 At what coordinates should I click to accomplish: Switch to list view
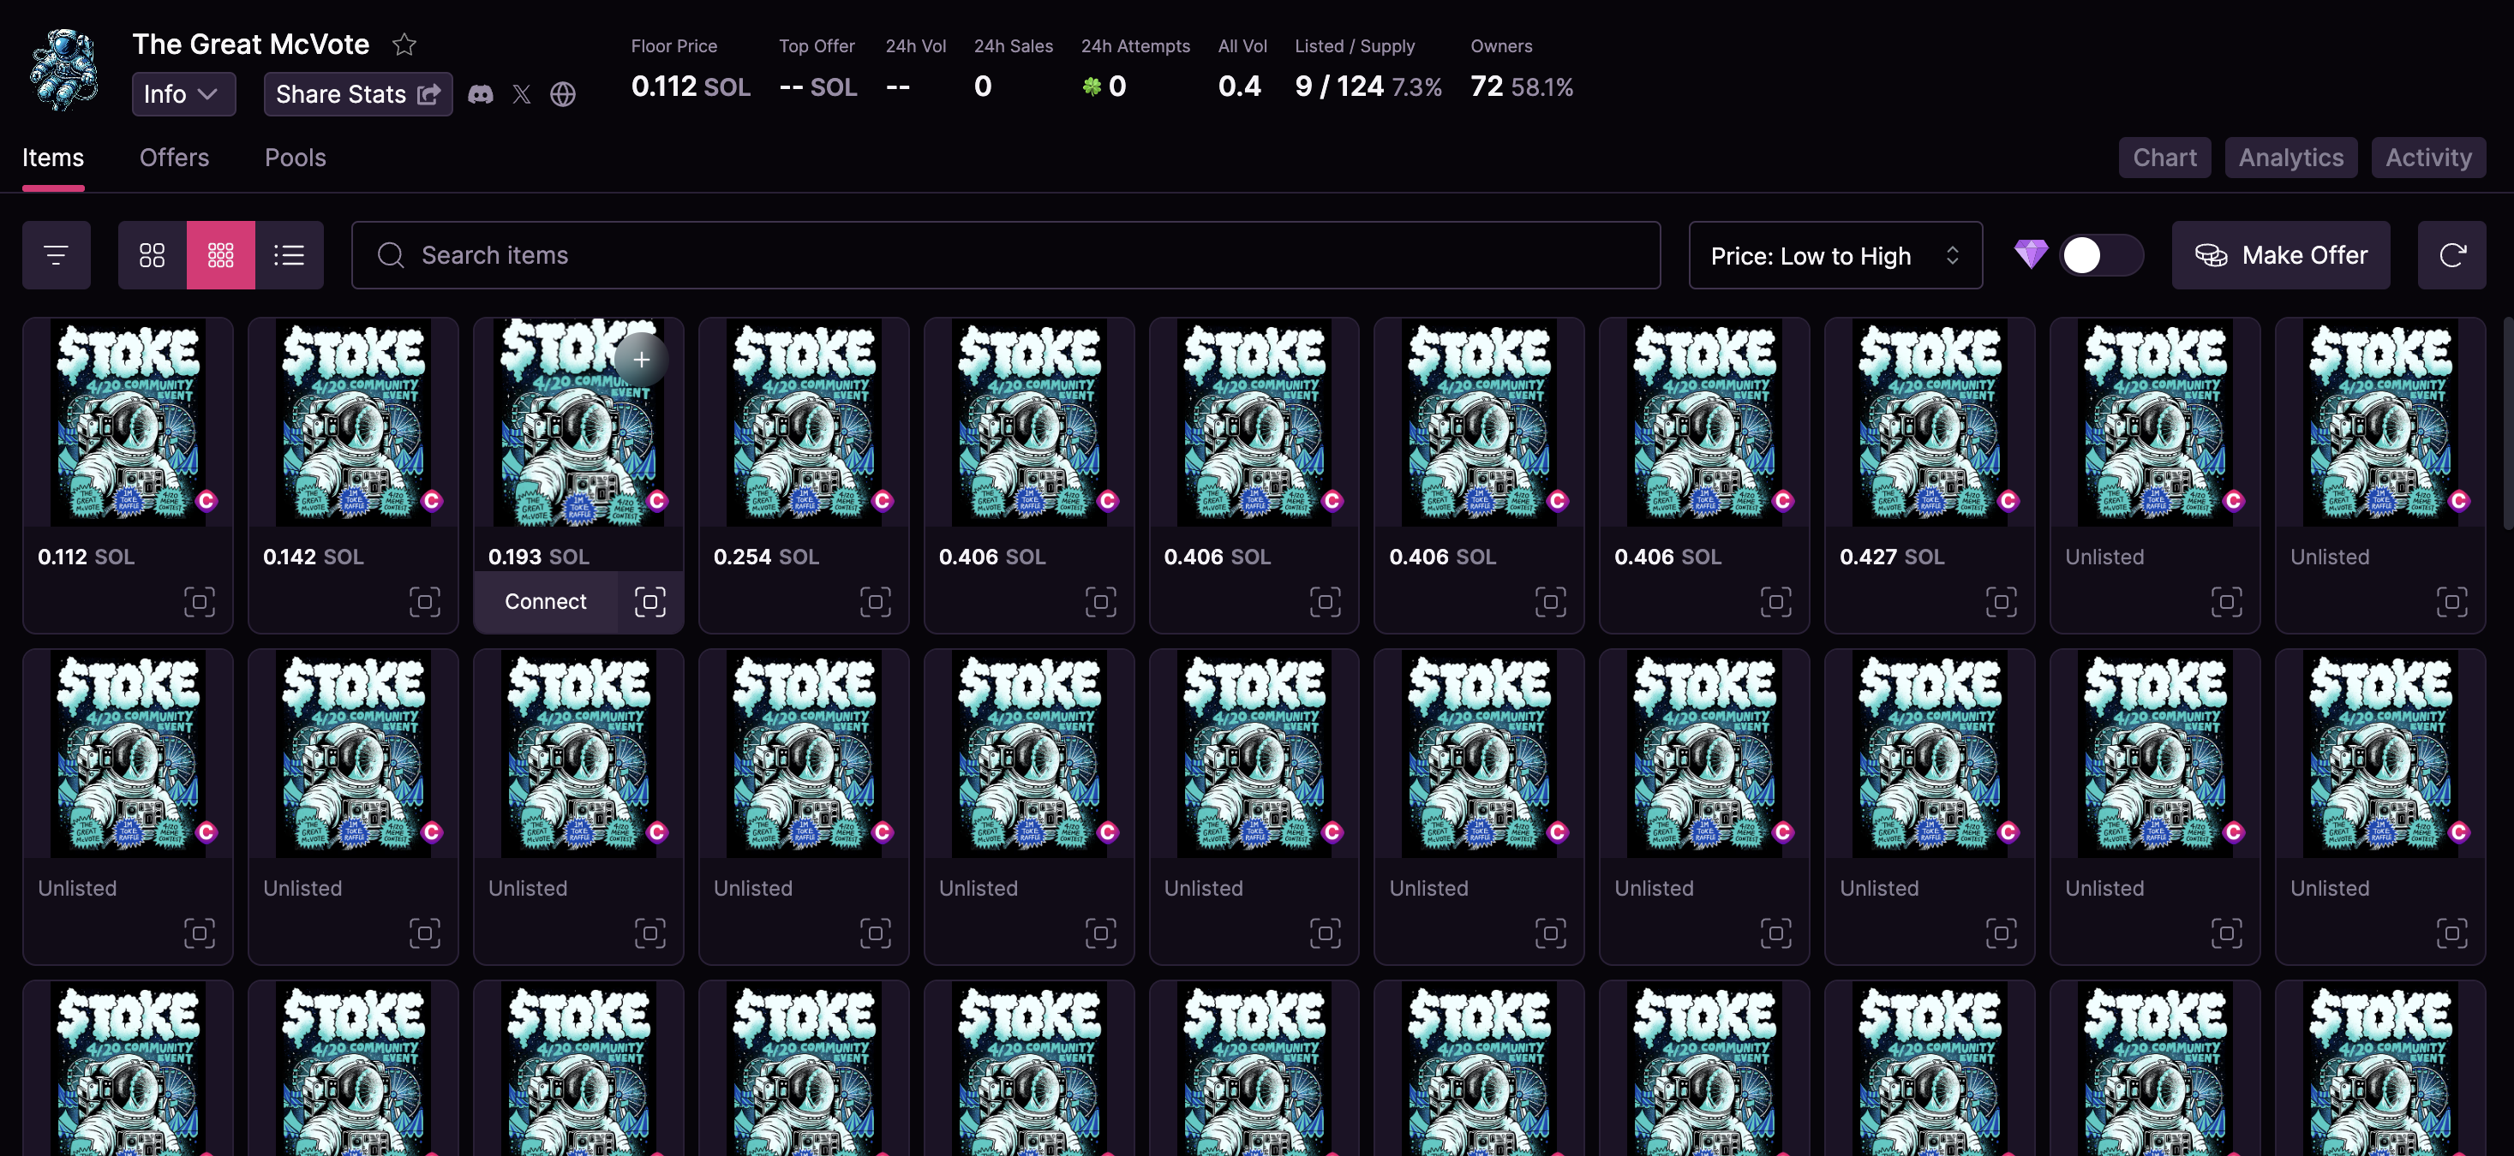289,254
